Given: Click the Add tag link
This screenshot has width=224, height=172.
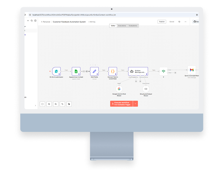Looking at the screenshot, I should (92, 22).
